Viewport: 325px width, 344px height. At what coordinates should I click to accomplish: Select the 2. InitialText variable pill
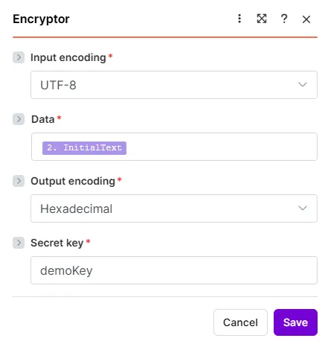pos(84,148)
